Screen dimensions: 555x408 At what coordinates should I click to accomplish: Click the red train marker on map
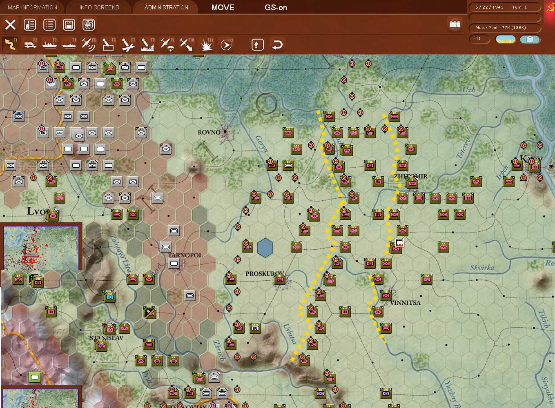(x=399, y=243)
